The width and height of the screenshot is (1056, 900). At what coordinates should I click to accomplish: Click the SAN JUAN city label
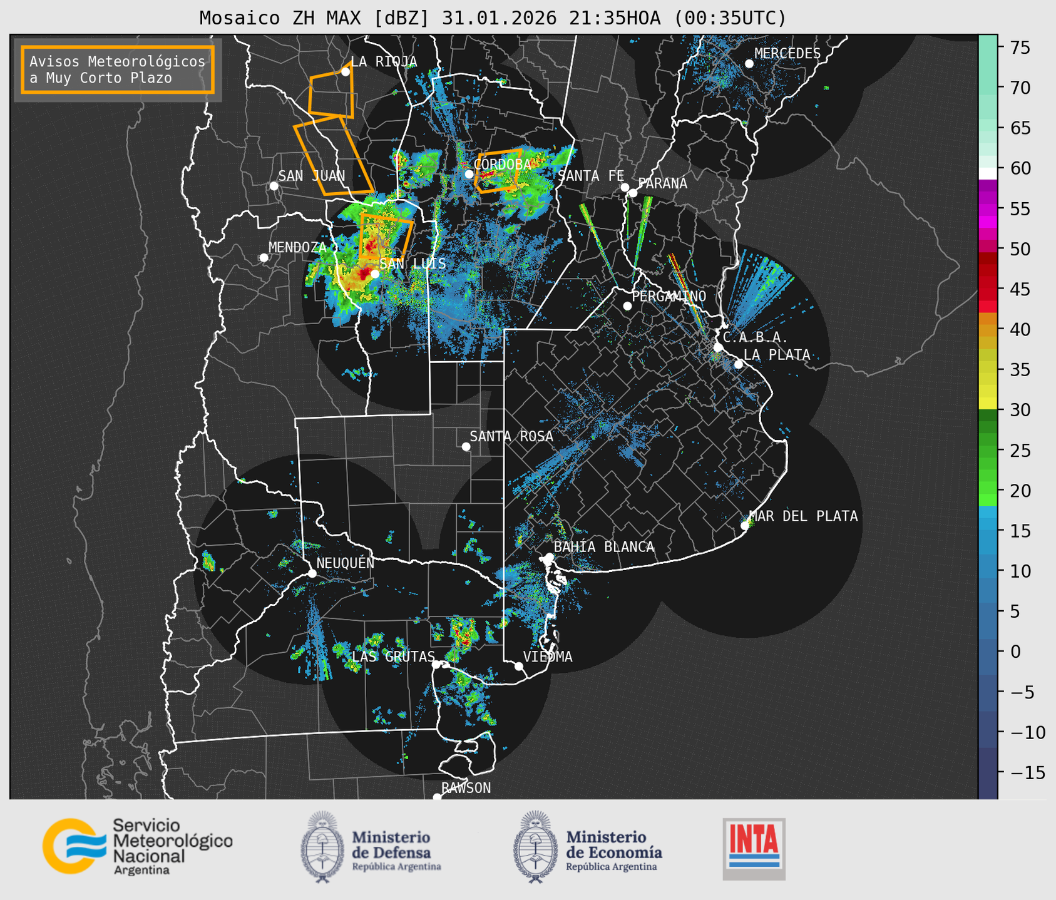[x=312, y=176]
